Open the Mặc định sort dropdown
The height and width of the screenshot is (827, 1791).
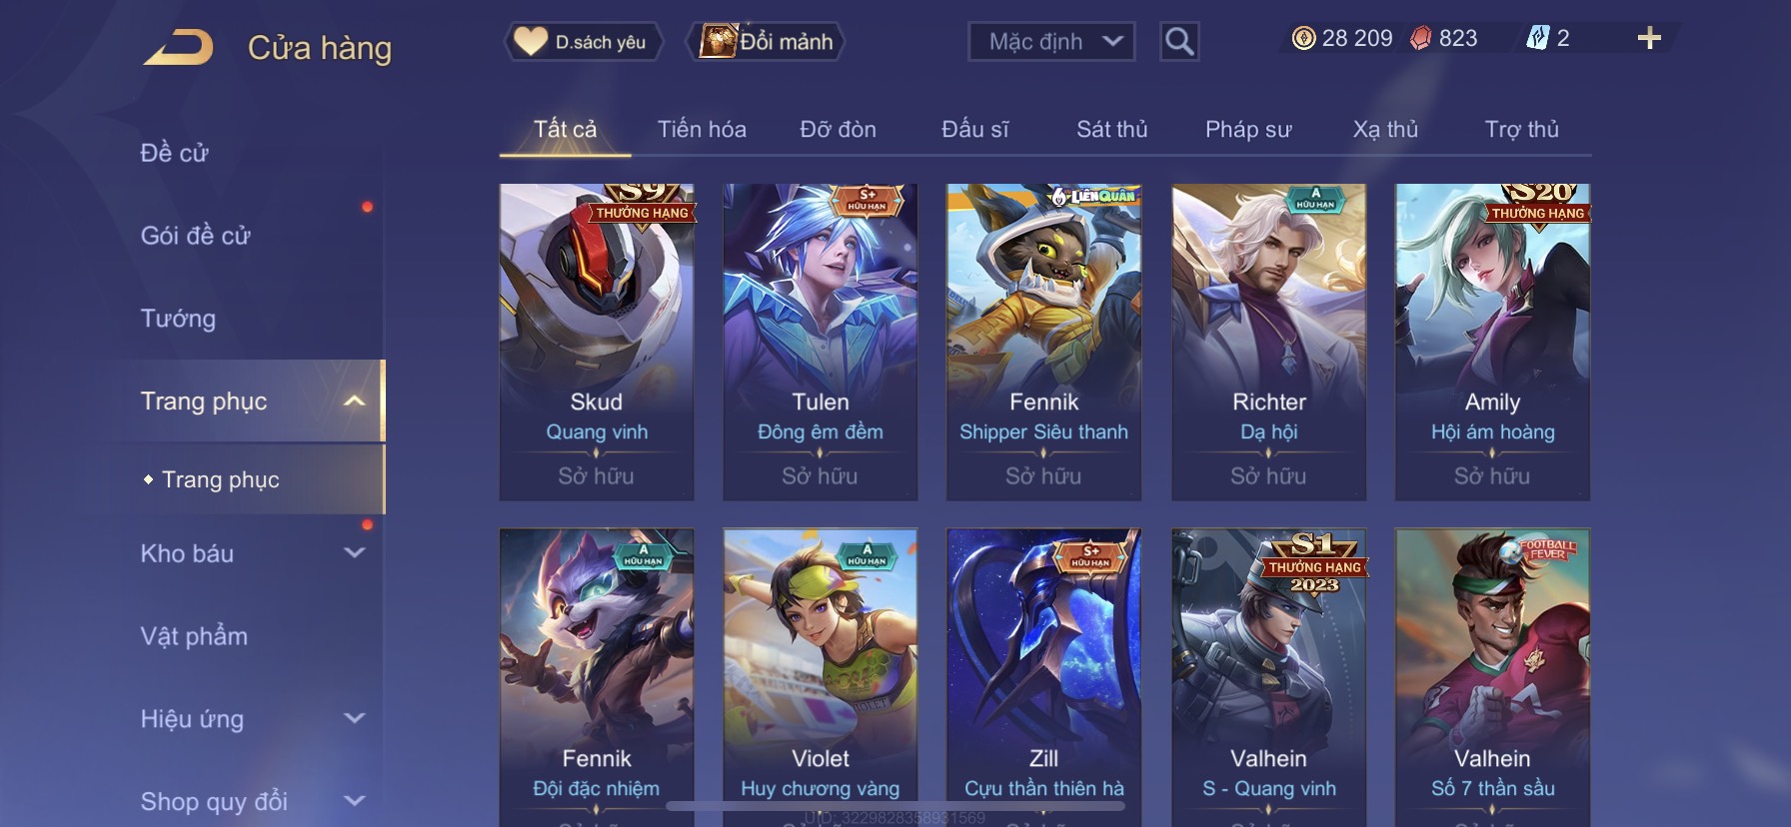tap(1051, 42)
